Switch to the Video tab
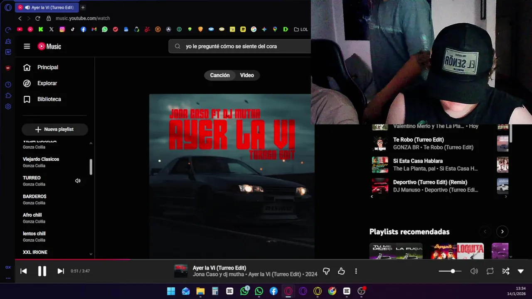The height and width of the screenshot is (299, 532). pyautogui.click(x=247, y=75)
